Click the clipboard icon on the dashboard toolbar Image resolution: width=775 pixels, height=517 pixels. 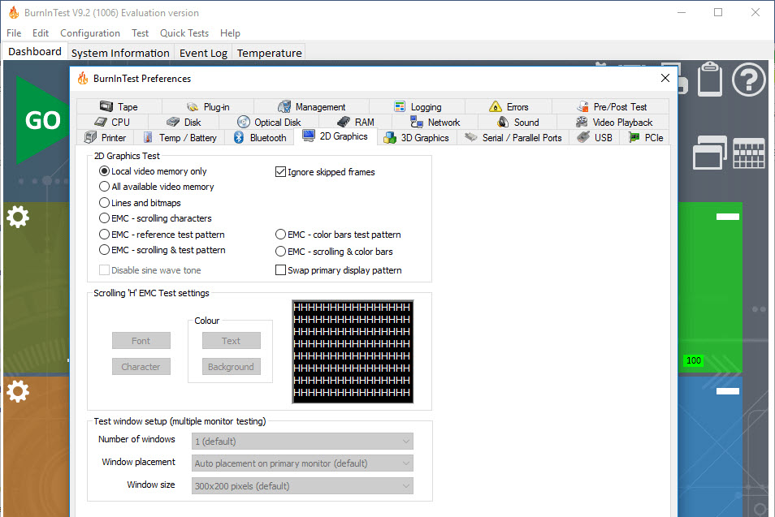tap(710, 79)
